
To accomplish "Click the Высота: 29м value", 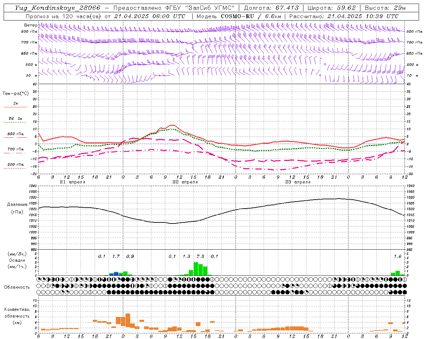I will pos(385,8).
